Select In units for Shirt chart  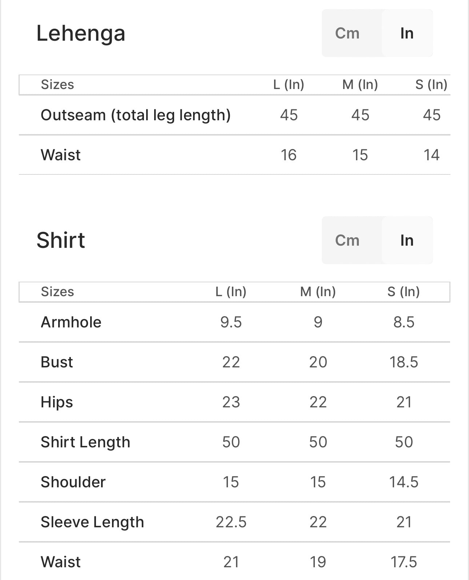click(407, 241)
